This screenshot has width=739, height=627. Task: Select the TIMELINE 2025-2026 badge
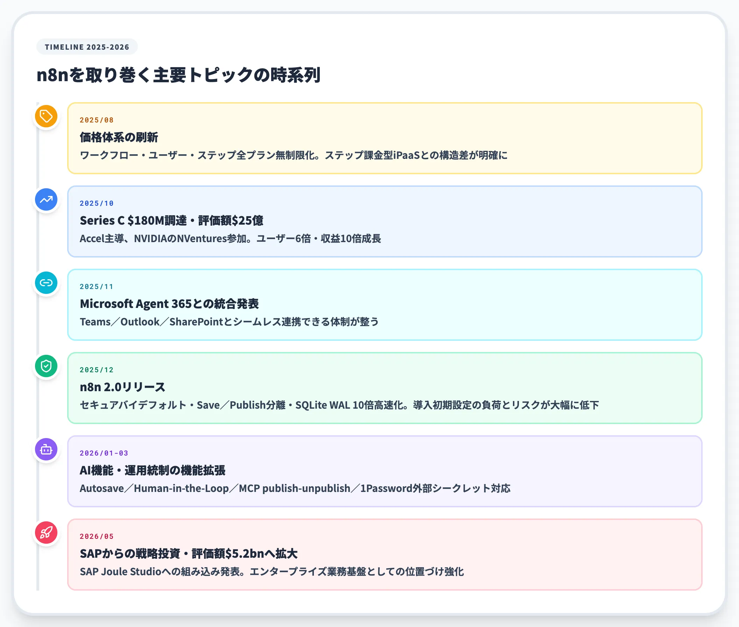click(87, 47)
